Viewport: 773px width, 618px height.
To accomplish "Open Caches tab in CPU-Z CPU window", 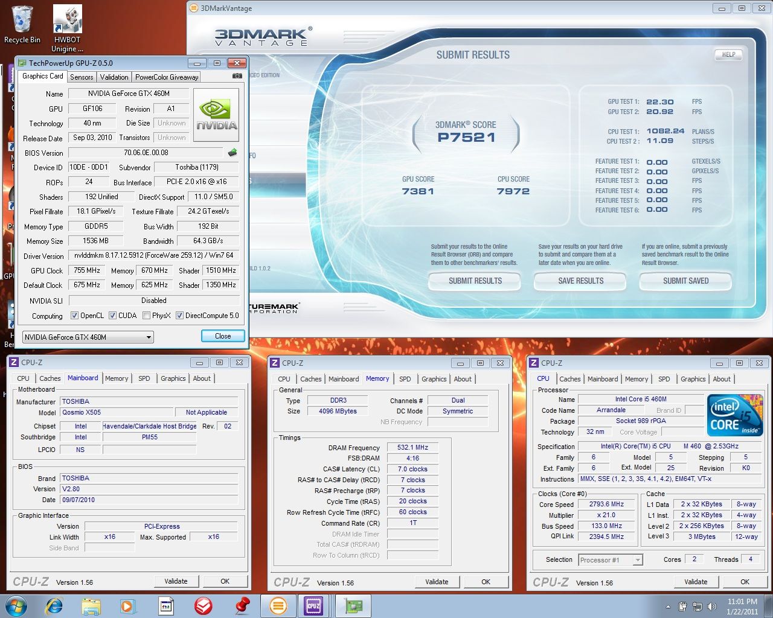I will click(570, 379).
